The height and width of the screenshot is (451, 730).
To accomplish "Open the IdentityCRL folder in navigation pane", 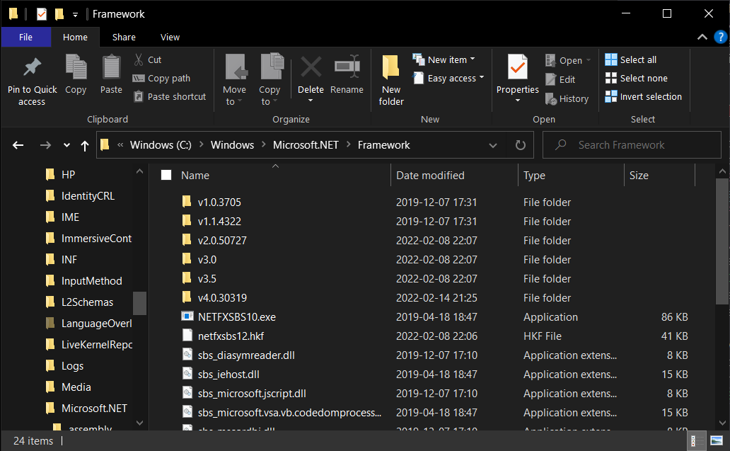I will pos(88,196).
